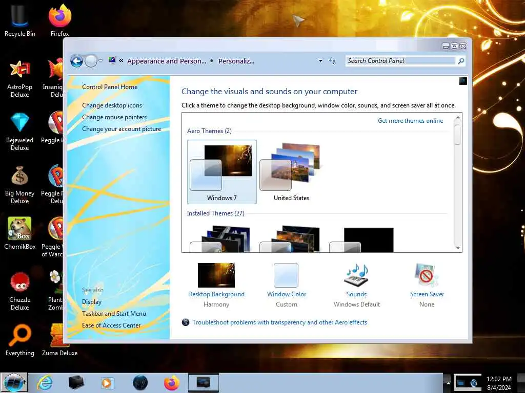Click the search magnifier icon
The image size is (525, 393).
[x=461, y=61]
